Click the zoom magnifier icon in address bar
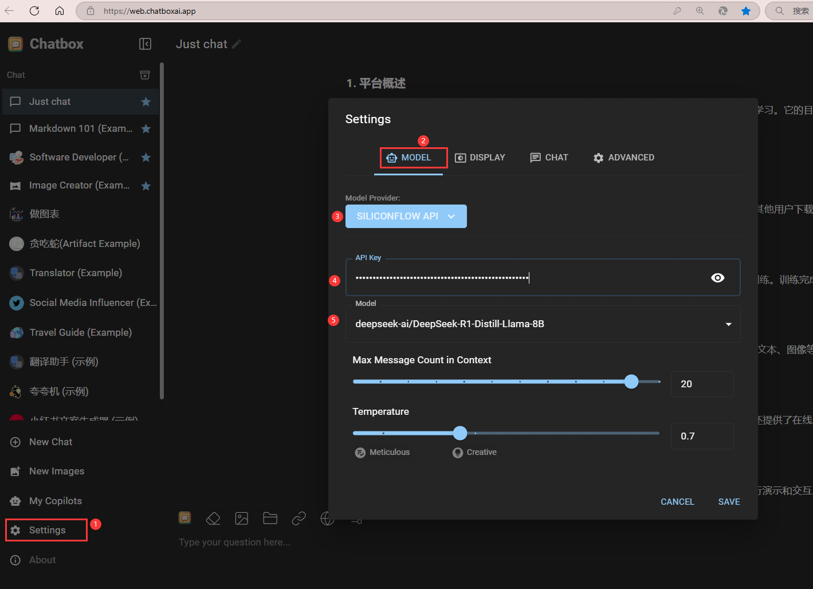 point(700,11)
